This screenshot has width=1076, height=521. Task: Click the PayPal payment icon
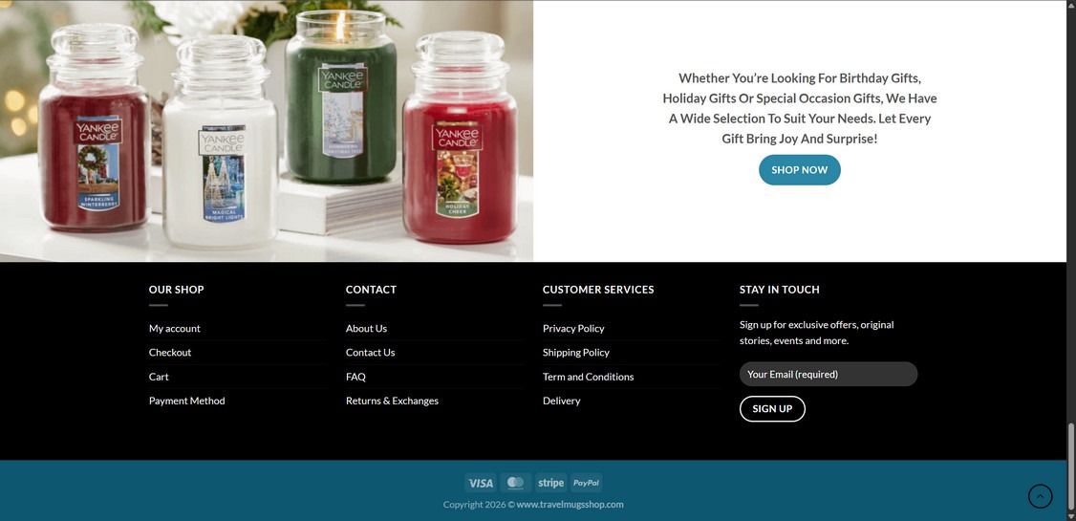[x=586, y=483]
